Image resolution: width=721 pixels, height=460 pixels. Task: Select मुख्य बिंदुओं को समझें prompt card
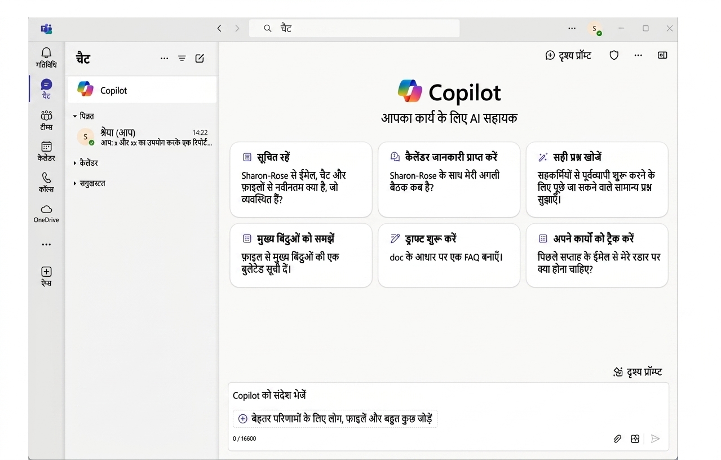(301, 255)
